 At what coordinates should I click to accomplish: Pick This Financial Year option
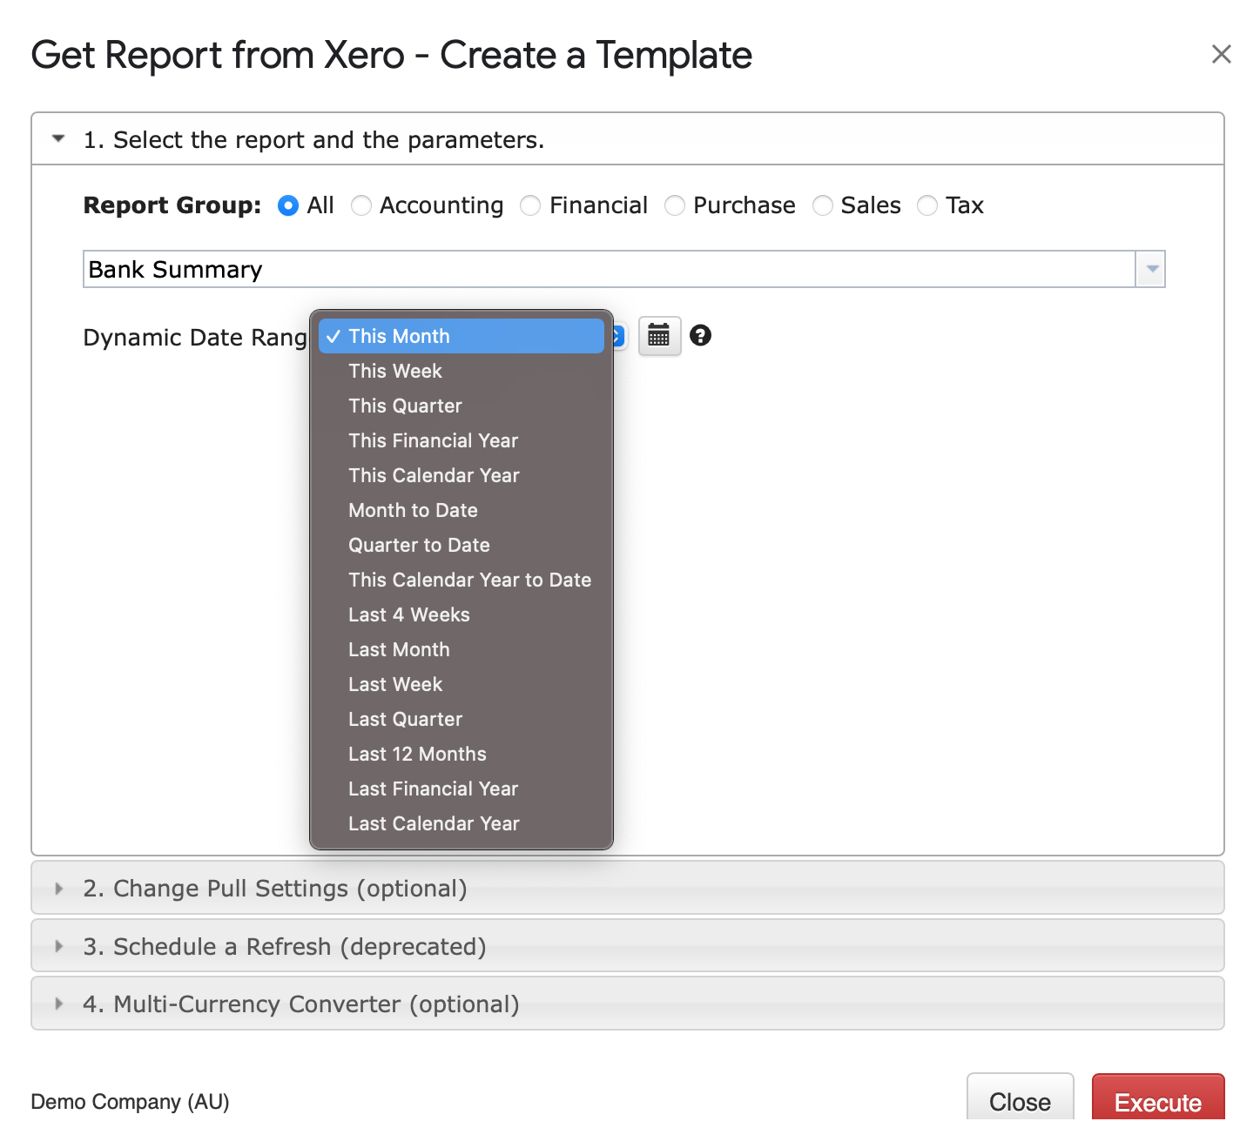pos(462,440)
